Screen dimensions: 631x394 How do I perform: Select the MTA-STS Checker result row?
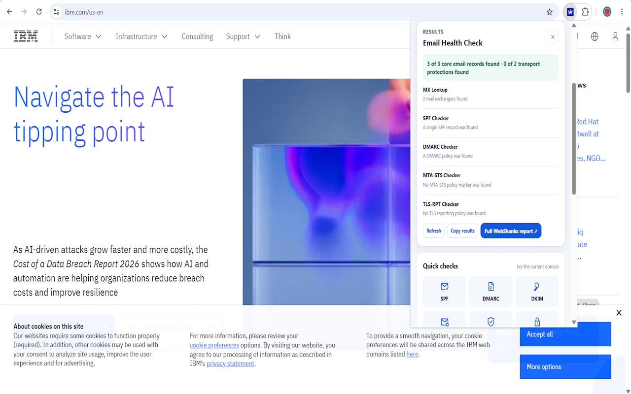pos(491,180)
